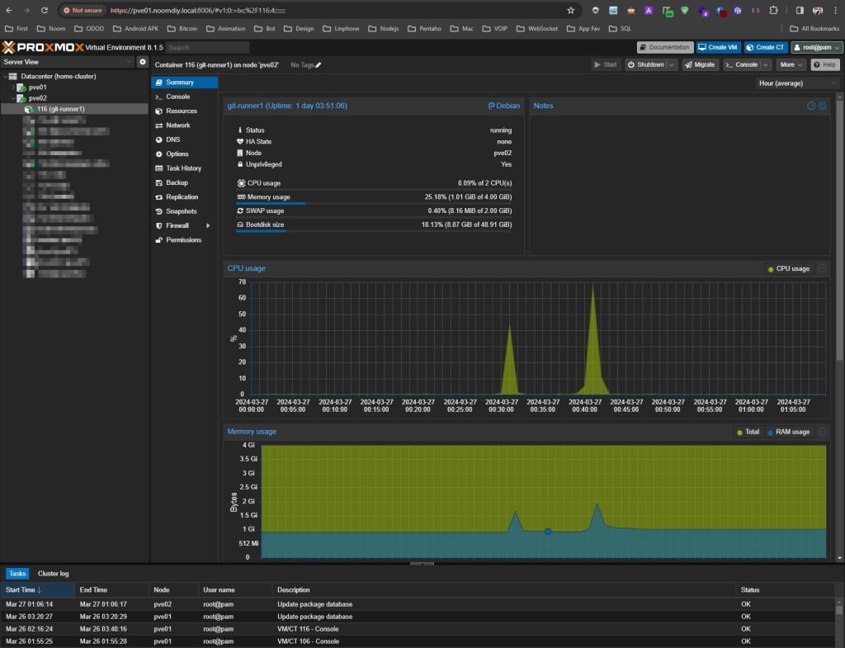Image resolution: width=845 pixels, height=648 pixels.
Task: Expand the pve01 node in tree
Action: click(13, 87)
